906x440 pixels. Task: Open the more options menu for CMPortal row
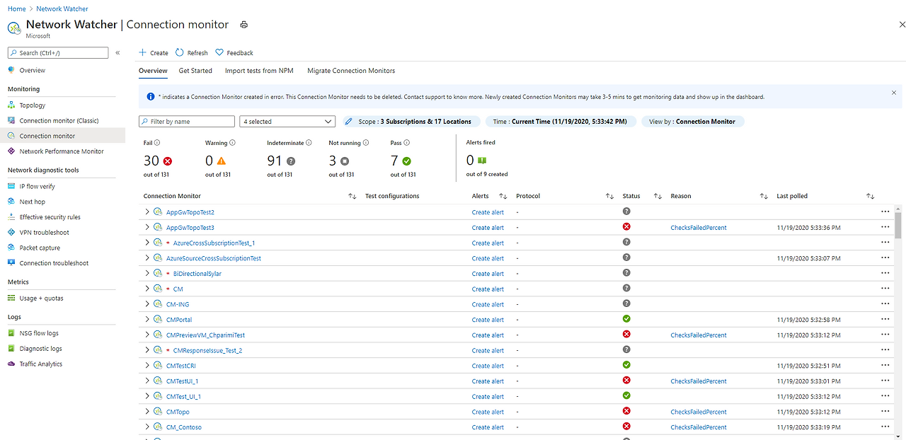(x=885, y=319)
